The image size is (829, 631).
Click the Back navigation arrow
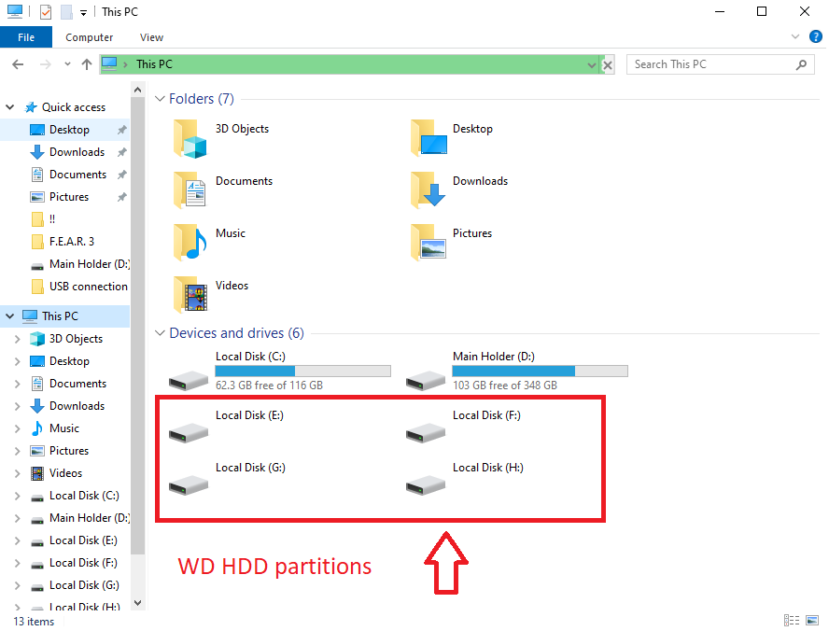click(18, 64)
